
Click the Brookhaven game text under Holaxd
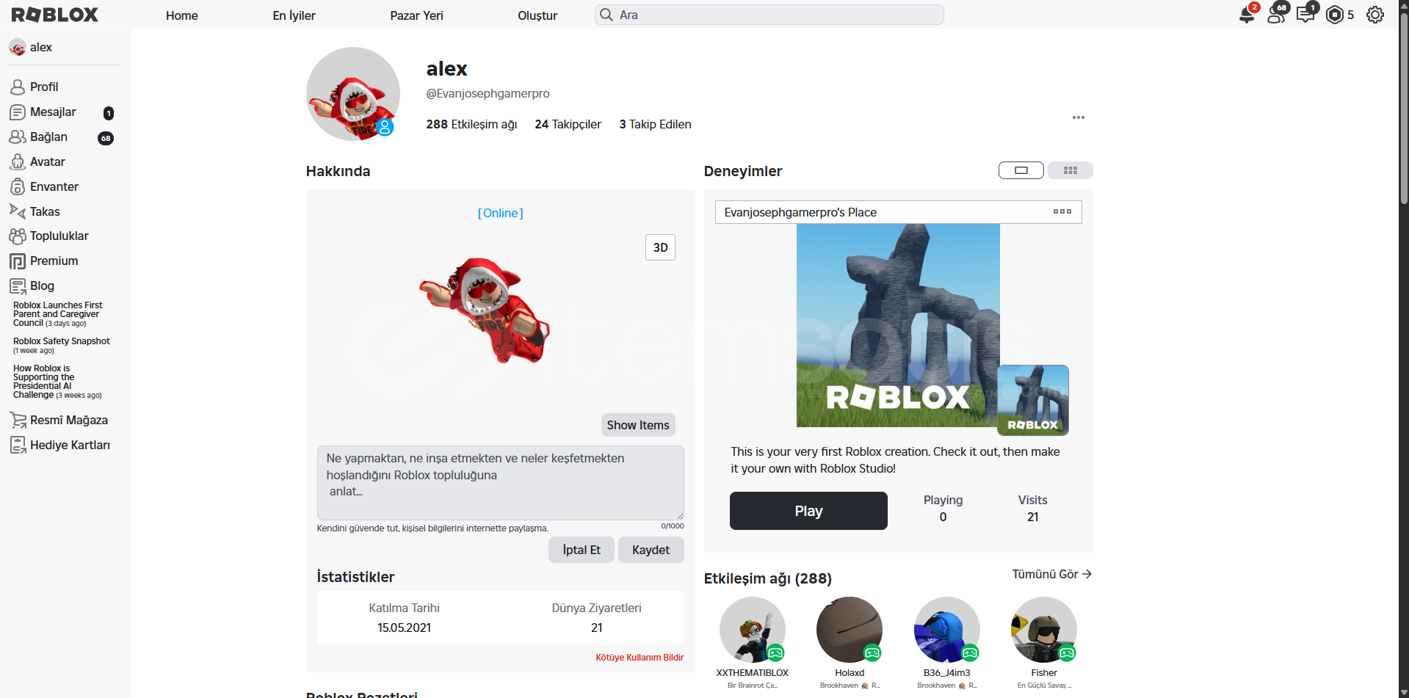pyautogui.click(x=850, y=686)
